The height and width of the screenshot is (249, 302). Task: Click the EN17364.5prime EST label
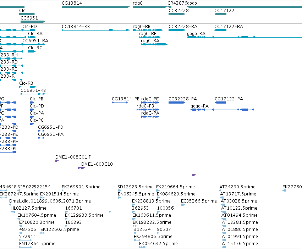(37, 244)
